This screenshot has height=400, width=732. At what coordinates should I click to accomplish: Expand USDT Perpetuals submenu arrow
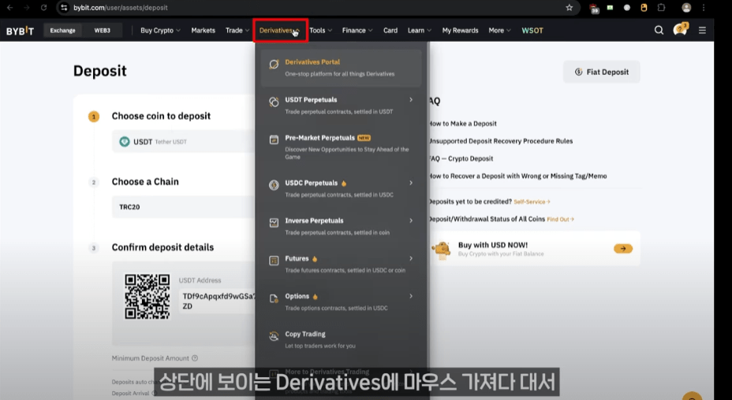(411, 99)
